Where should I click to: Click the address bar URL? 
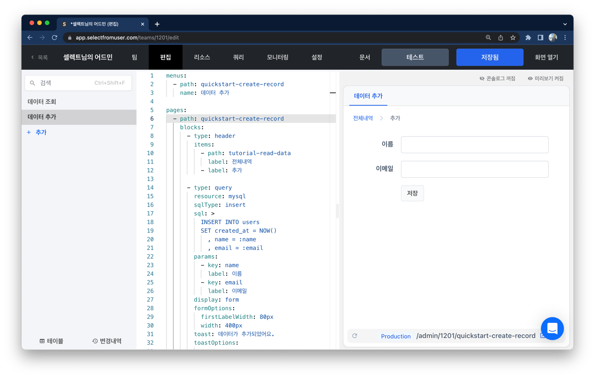(127, 38)
